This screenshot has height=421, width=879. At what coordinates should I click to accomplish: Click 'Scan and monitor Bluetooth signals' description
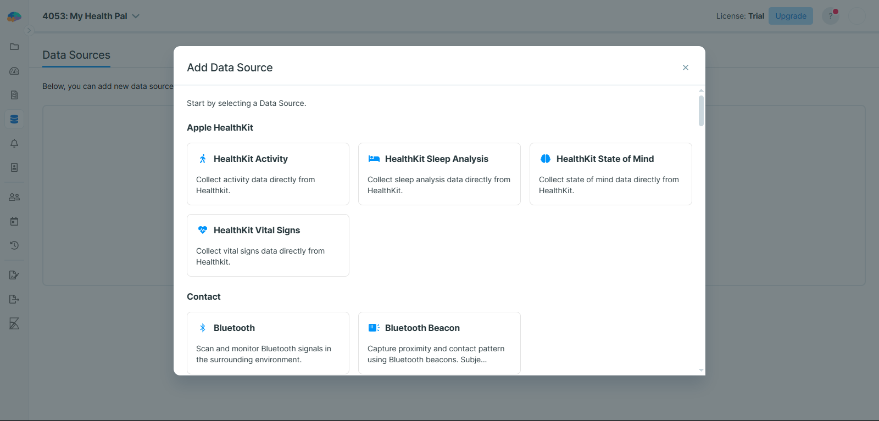point(264,354)
